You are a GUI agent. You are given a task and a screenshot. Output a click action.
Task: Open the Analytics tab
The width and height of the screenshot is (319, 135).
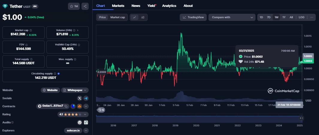(x=169, y=6)
